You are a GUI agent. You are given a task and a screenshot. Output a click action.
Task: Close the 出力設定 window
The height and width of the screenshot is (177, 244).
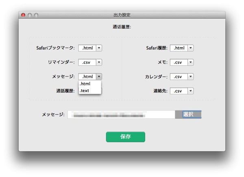click(23, 15)
